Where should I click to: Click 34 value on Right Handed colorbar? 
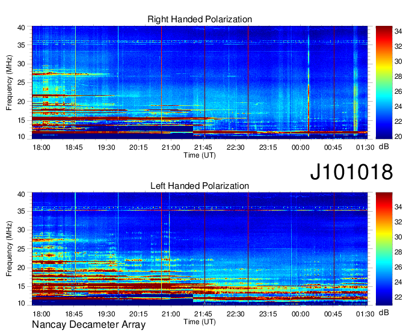click(x=398, y=31)
